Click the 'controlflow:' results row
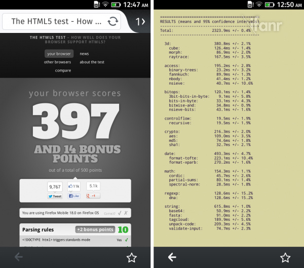The width and height of the screenshot is (304, 268). (207, 119)
